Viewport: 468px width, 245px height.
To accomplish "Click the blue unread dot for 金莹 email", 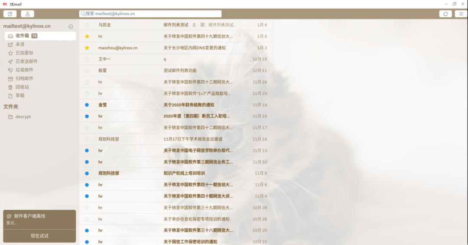I will tap(87, 105).
